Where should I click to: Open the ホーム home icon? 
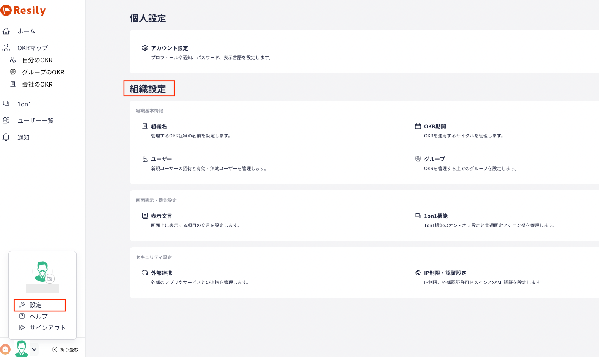coord(6,31)
